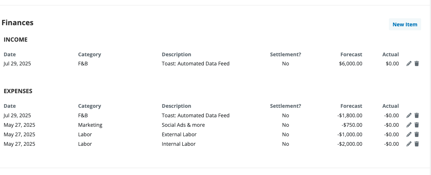Click the Income Date column header
Image resolution: width=431 pixels, height=175 pixels.
pos(10,54)
